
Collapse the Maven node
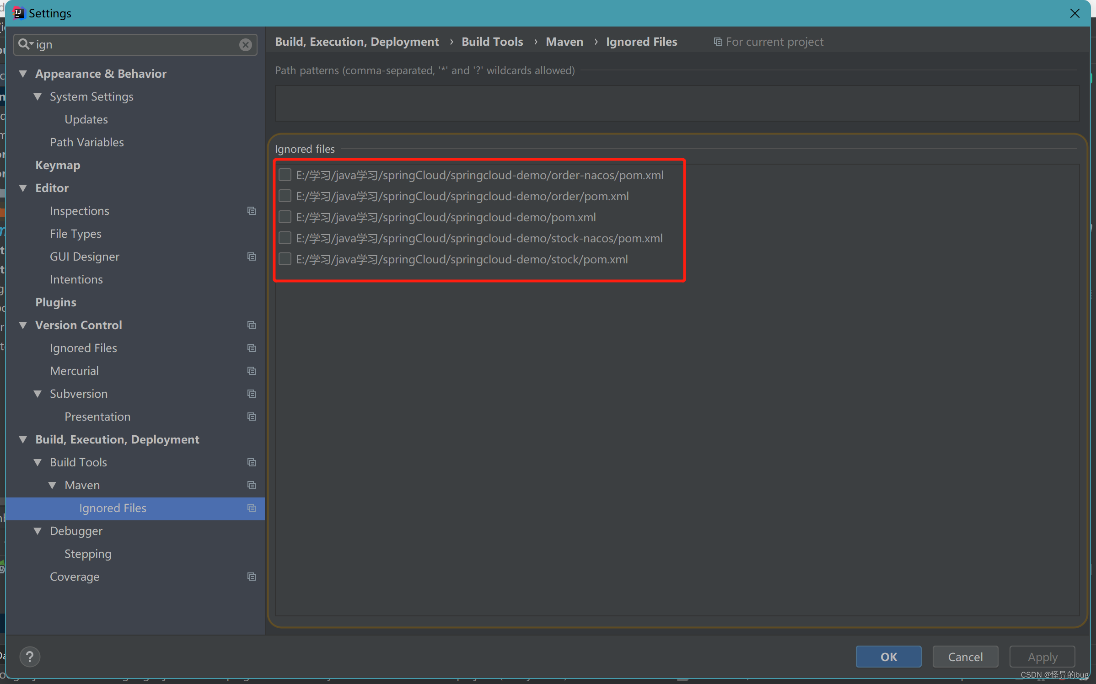click(52, 485)
